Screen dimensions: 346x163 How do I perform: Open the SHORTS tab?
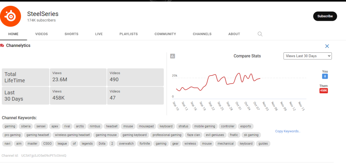tap(71, 34)
